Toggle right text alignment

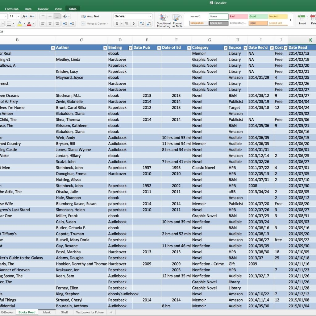56,23
